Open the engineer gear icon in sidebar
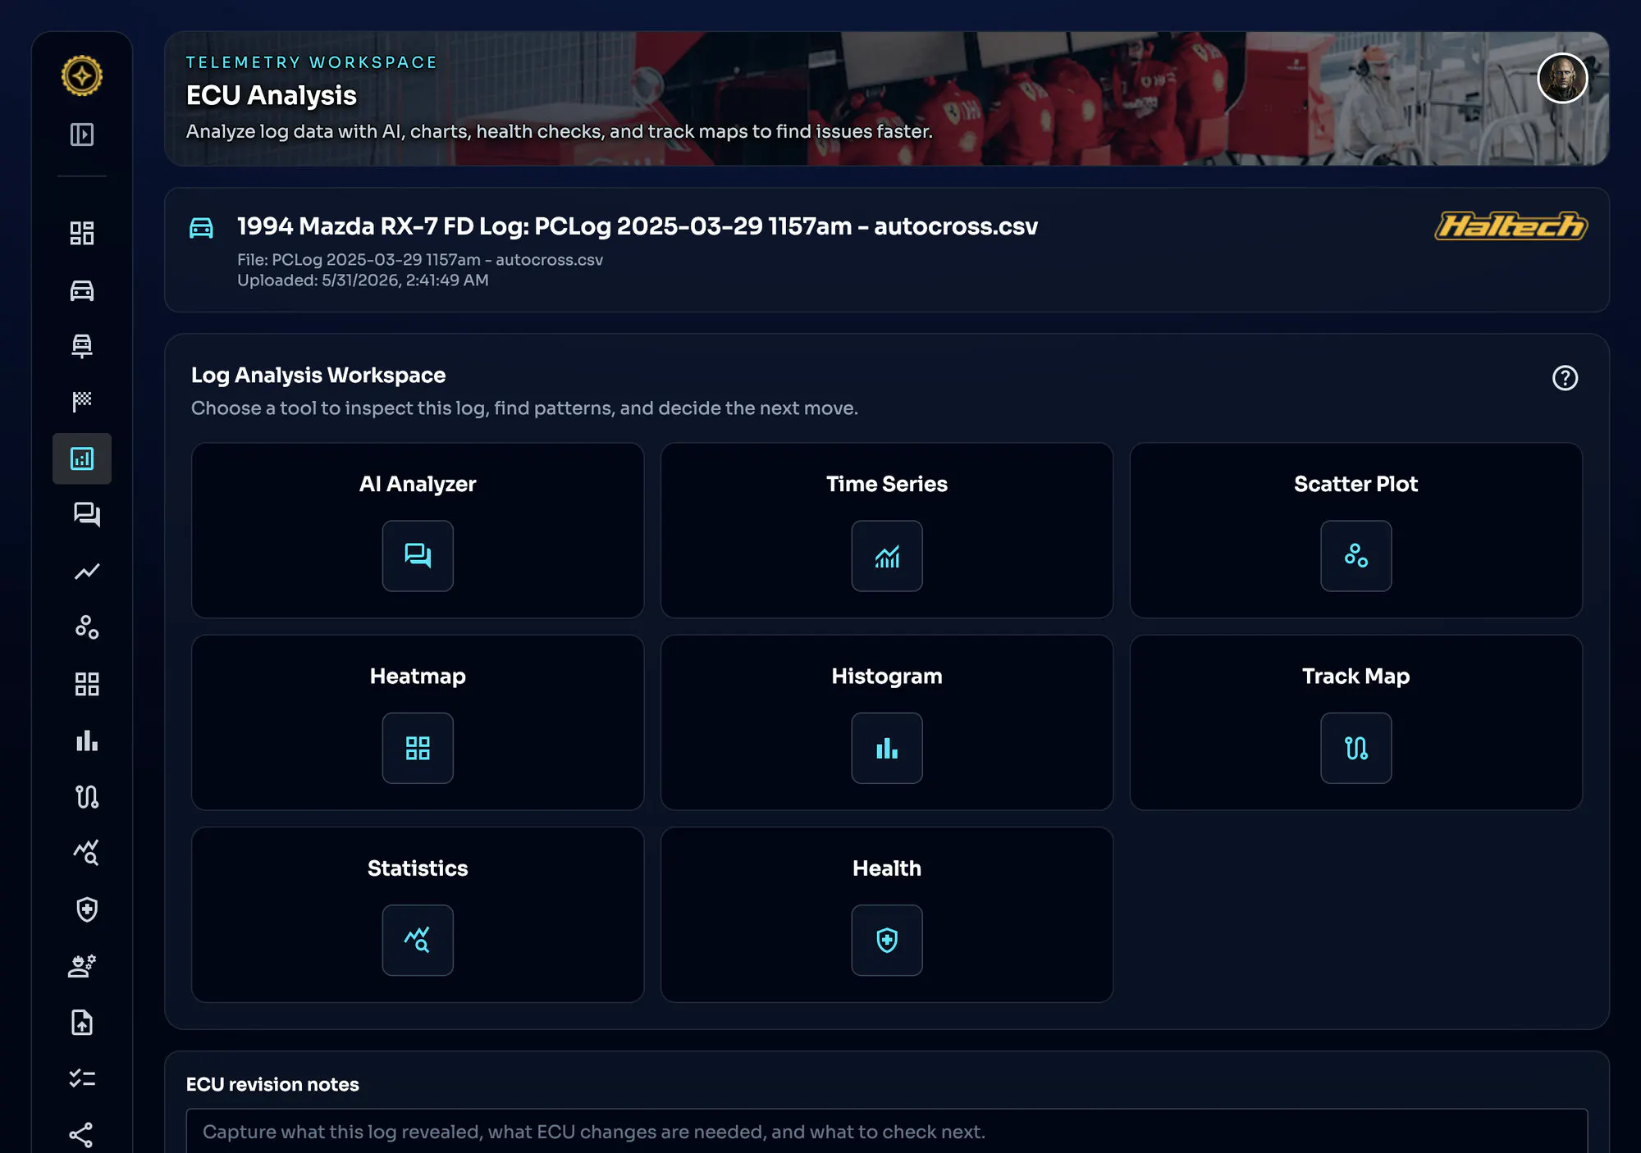This screenshot has height=1153, width=1641. [x=82, y=966]
